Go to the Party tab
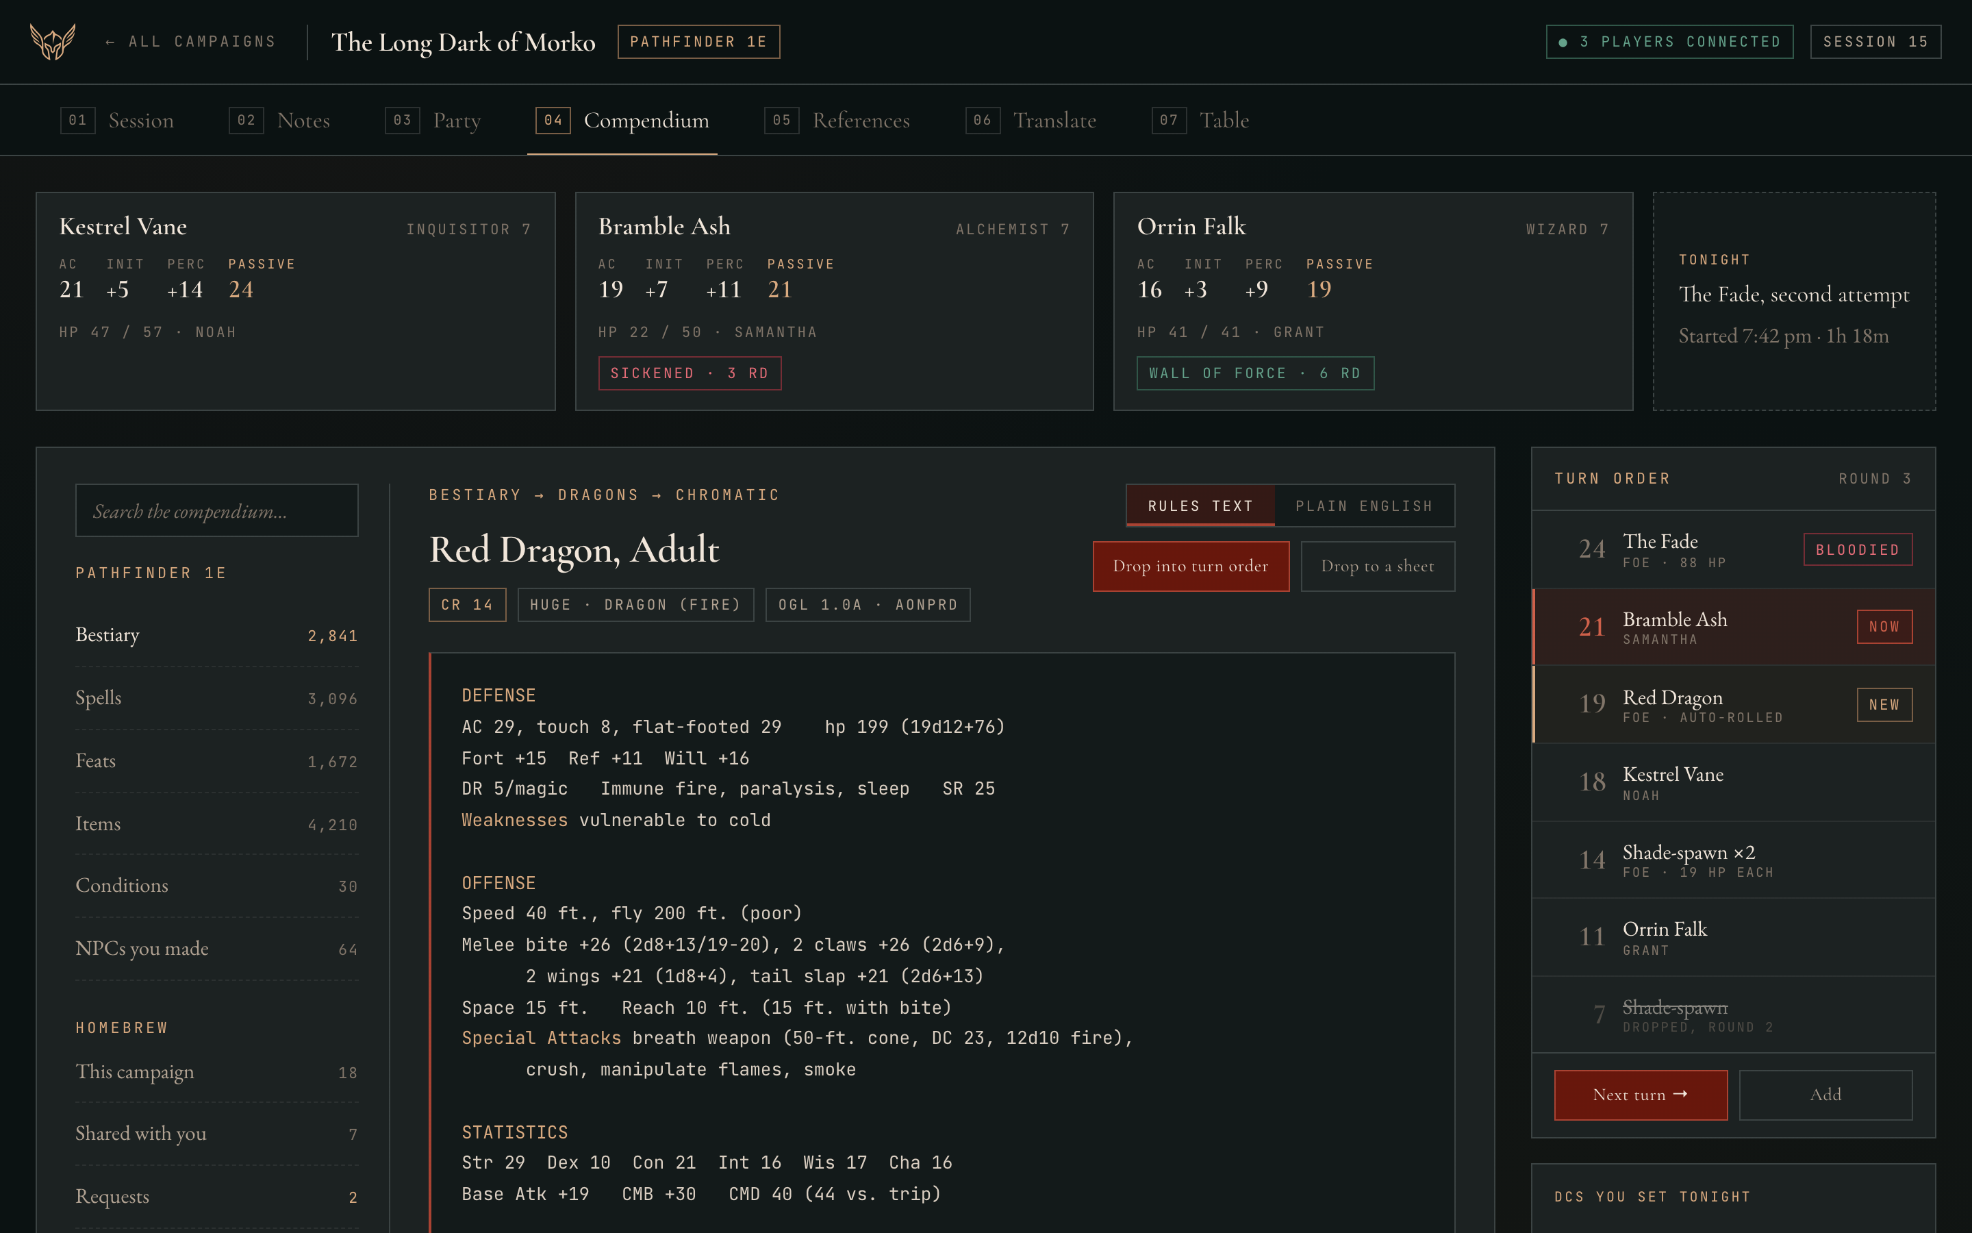 click(433, 121)
